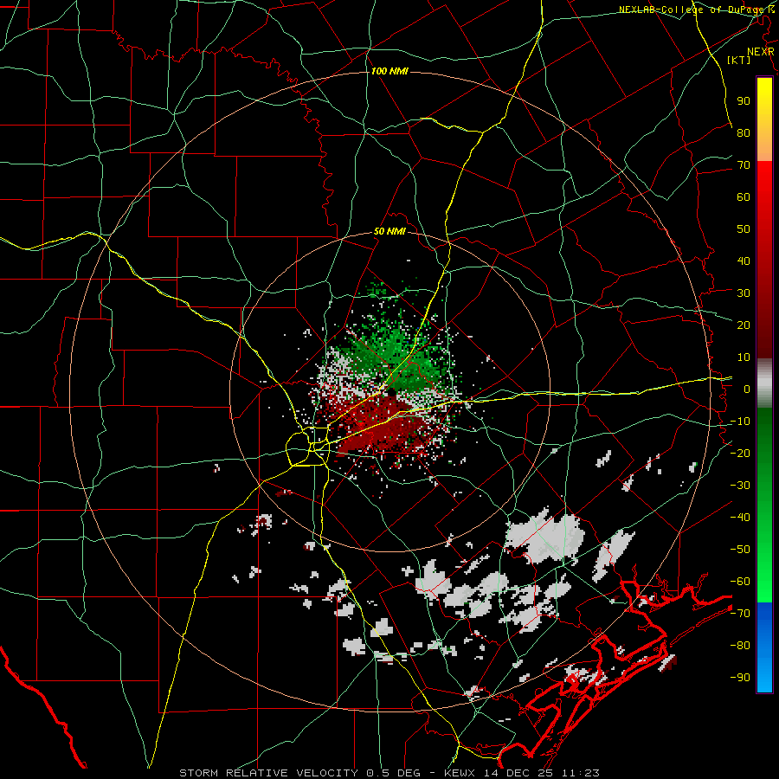
Task: Click the -90 value on the velocity scale
Action: click(740, 677)
